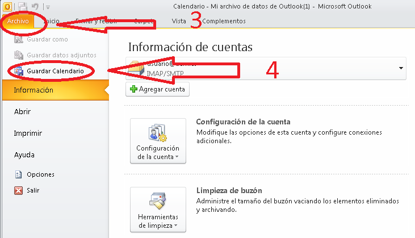Select the Información section

tap(56, 90)
